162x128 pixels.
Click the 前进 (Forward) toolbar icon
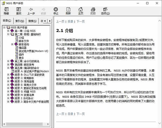43,9
